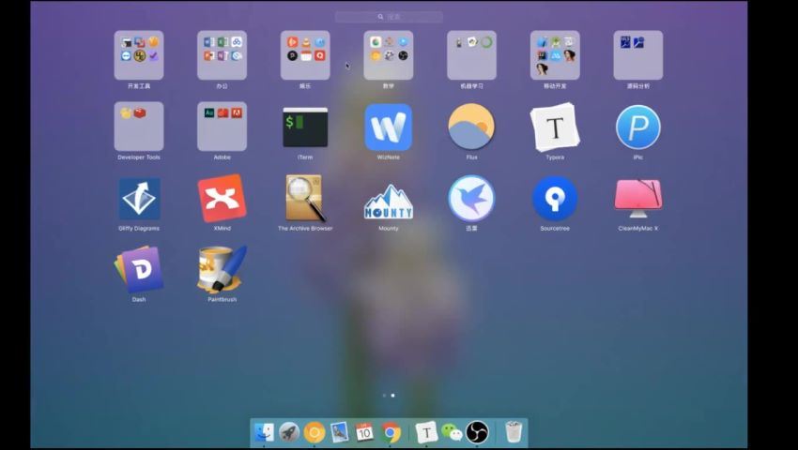Launch CleanMyMac X
The height and width of the screenshot is (450, 798).
pyautogui.click(x=638, y=199)
